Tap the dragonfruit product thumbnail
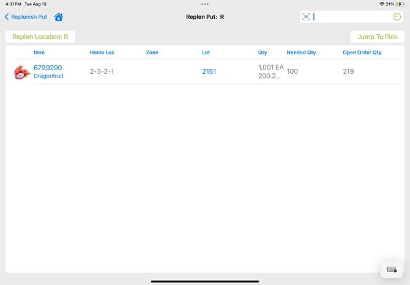This screenshot has height=285, width=410. click(x=22, y=72)
